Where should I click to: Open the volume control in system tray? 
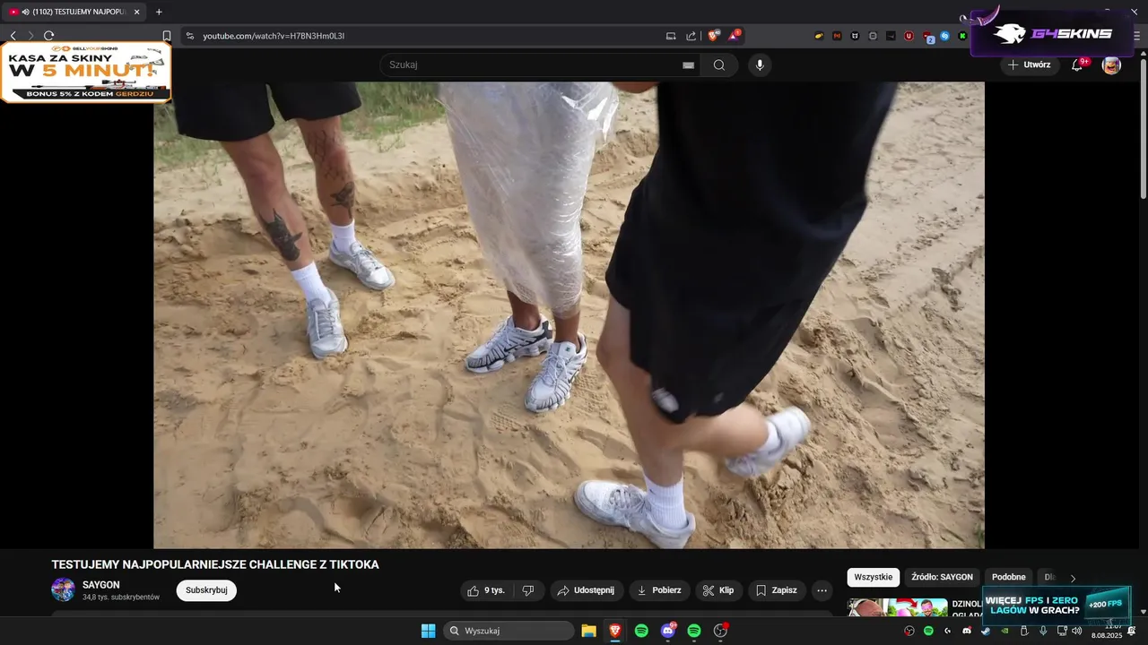point(1076,631)
